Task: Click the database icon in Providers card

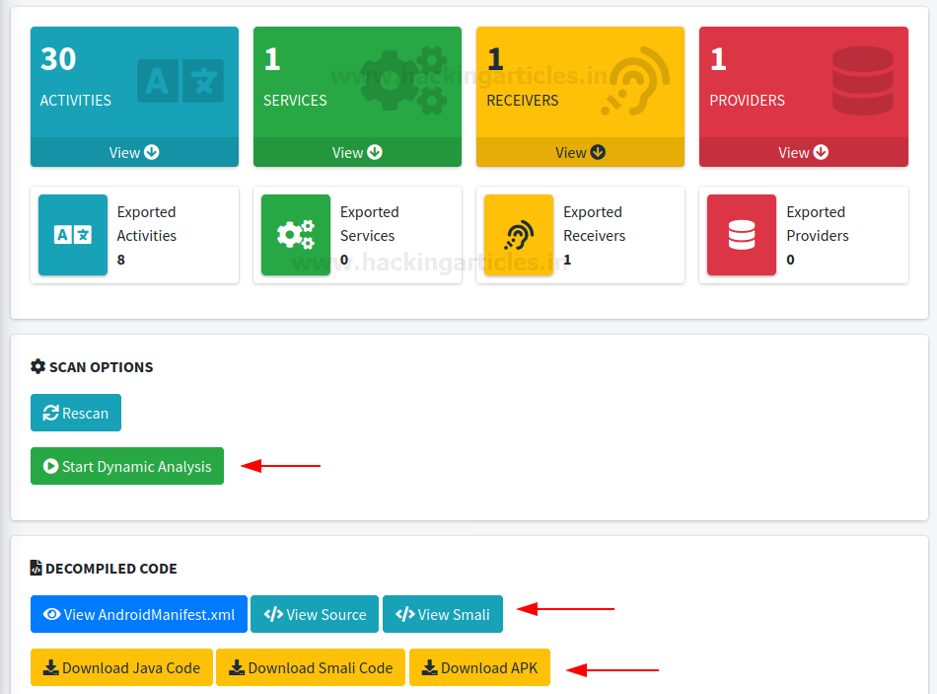Action: pyautogui.click(x=862, y=79)
